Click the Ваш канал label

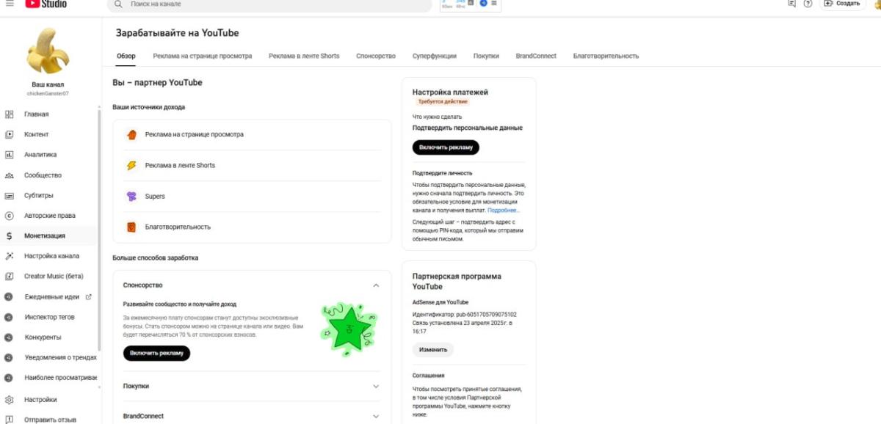48,84
